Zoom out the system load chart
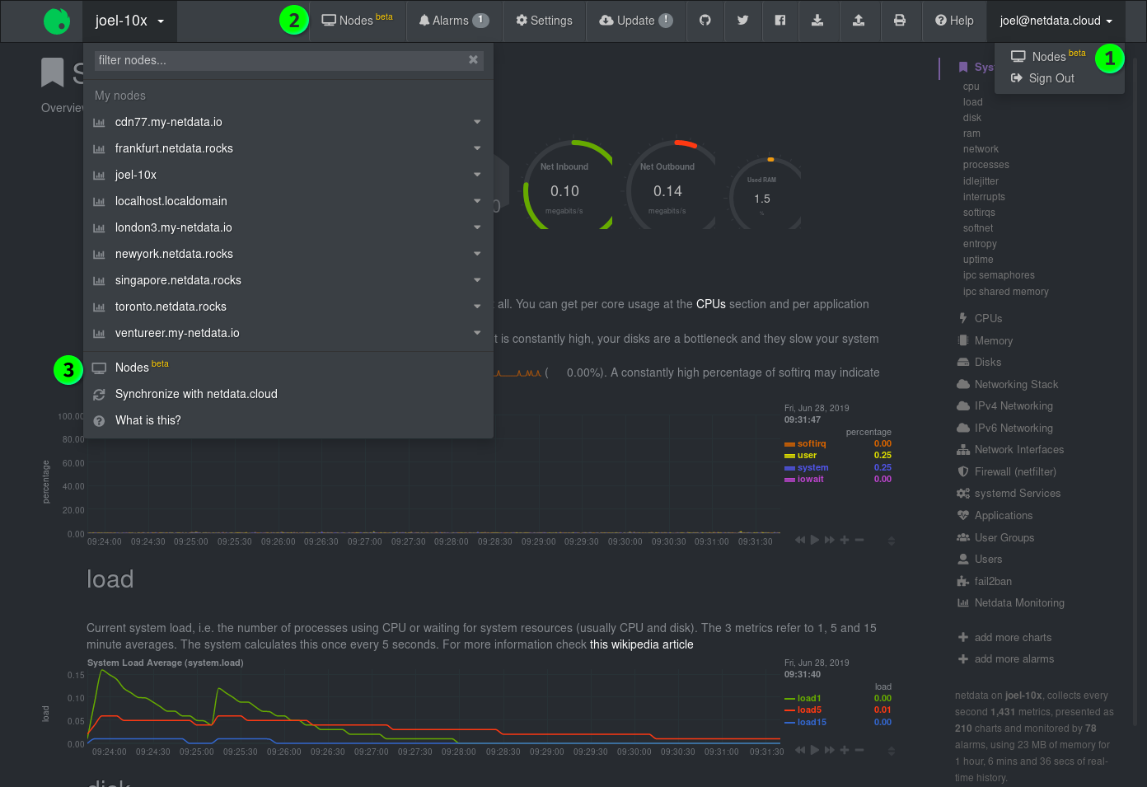Viewport: 1147px width, 787px height. click(x=859, y=750)
